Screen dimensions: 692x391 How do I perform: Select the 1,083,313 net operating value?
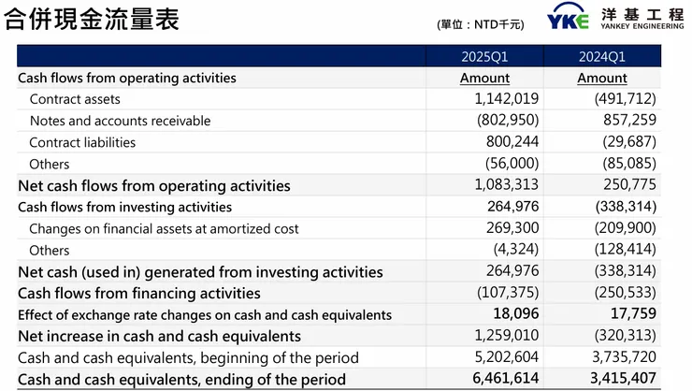pyautogui.click(x=507, y=184)
